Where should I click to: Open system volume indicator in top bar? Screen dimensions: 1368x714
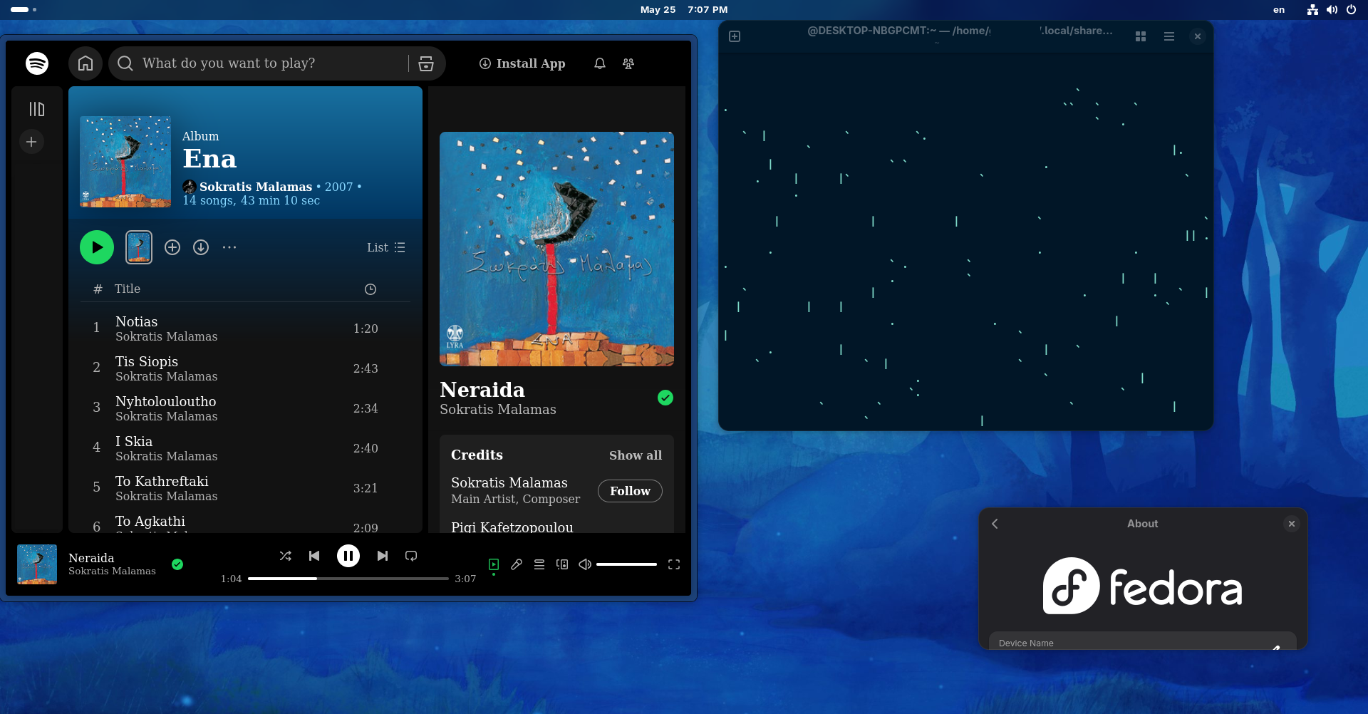point(1332,9)
